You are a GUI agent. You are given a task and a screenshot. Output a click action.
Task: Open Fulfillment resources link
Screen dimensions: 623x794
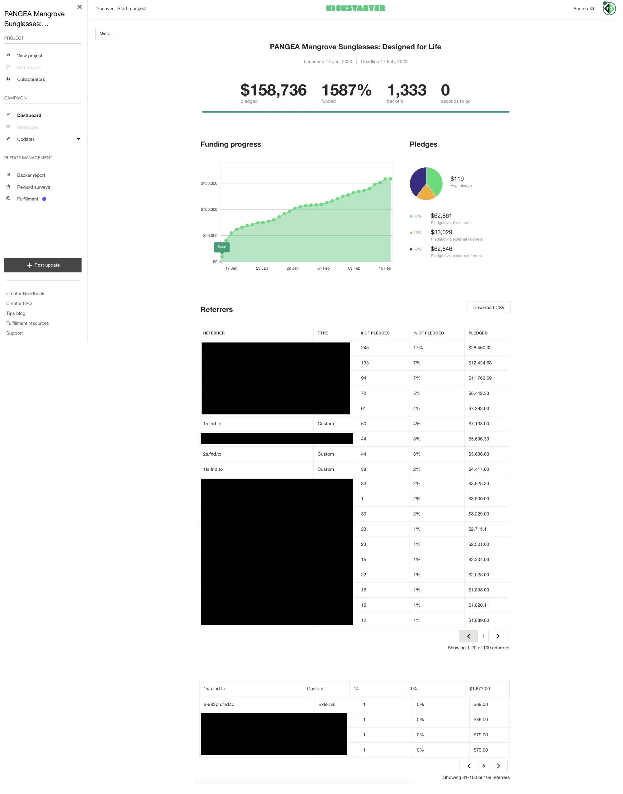coord(27,323)
